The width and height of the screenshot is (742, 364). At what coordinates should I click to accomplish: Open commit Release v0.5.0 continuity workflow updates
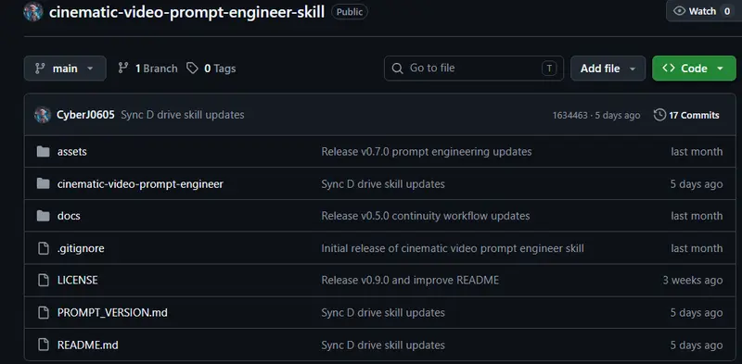[x=426, y=216]
